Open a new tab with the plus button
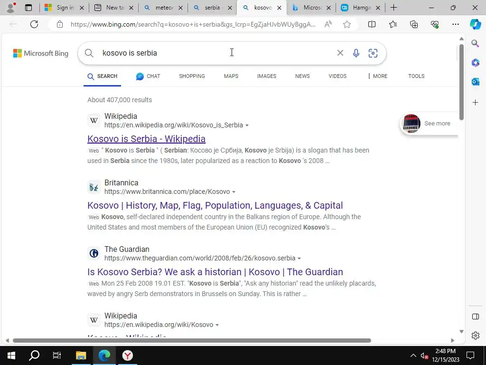 (x=393, y=8)
